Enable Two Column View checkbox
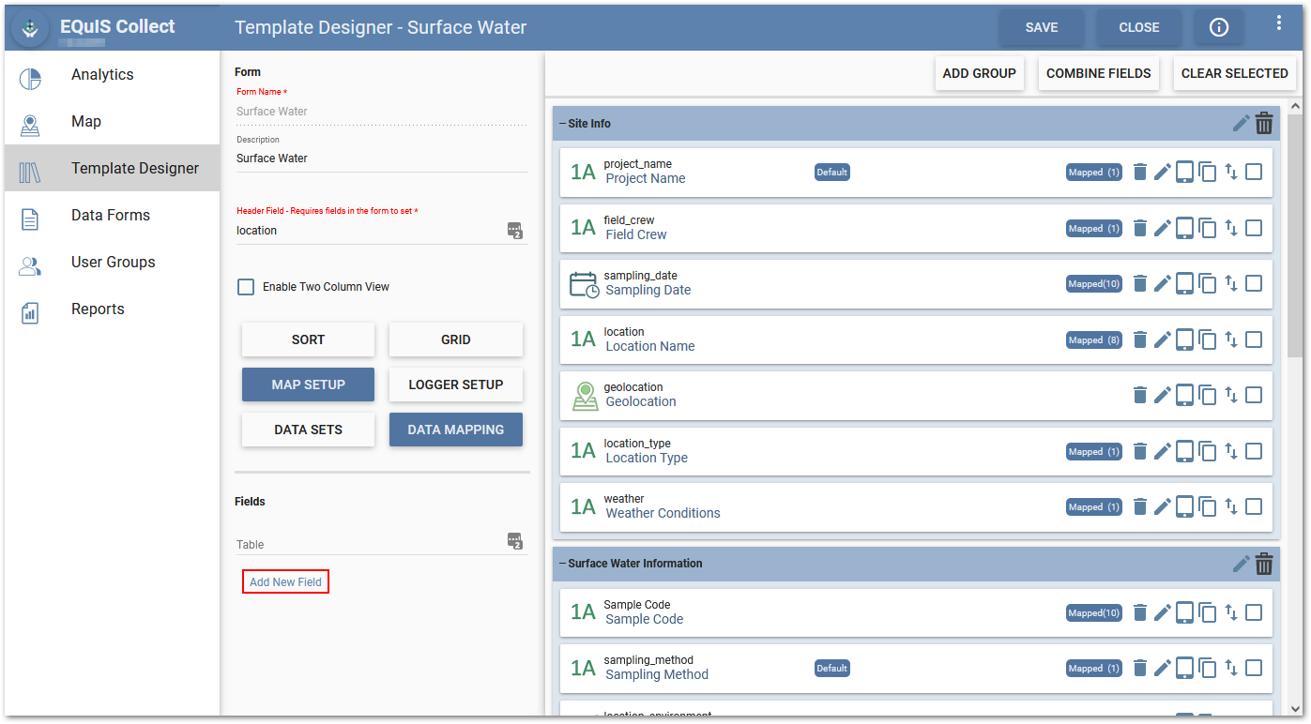 point(246,287)
